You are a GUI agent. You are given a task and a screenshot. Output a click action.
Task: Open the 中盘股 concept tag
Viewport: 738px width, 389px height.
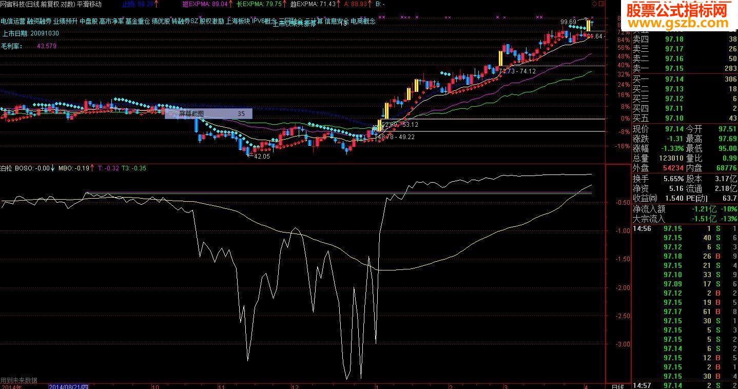88,22
